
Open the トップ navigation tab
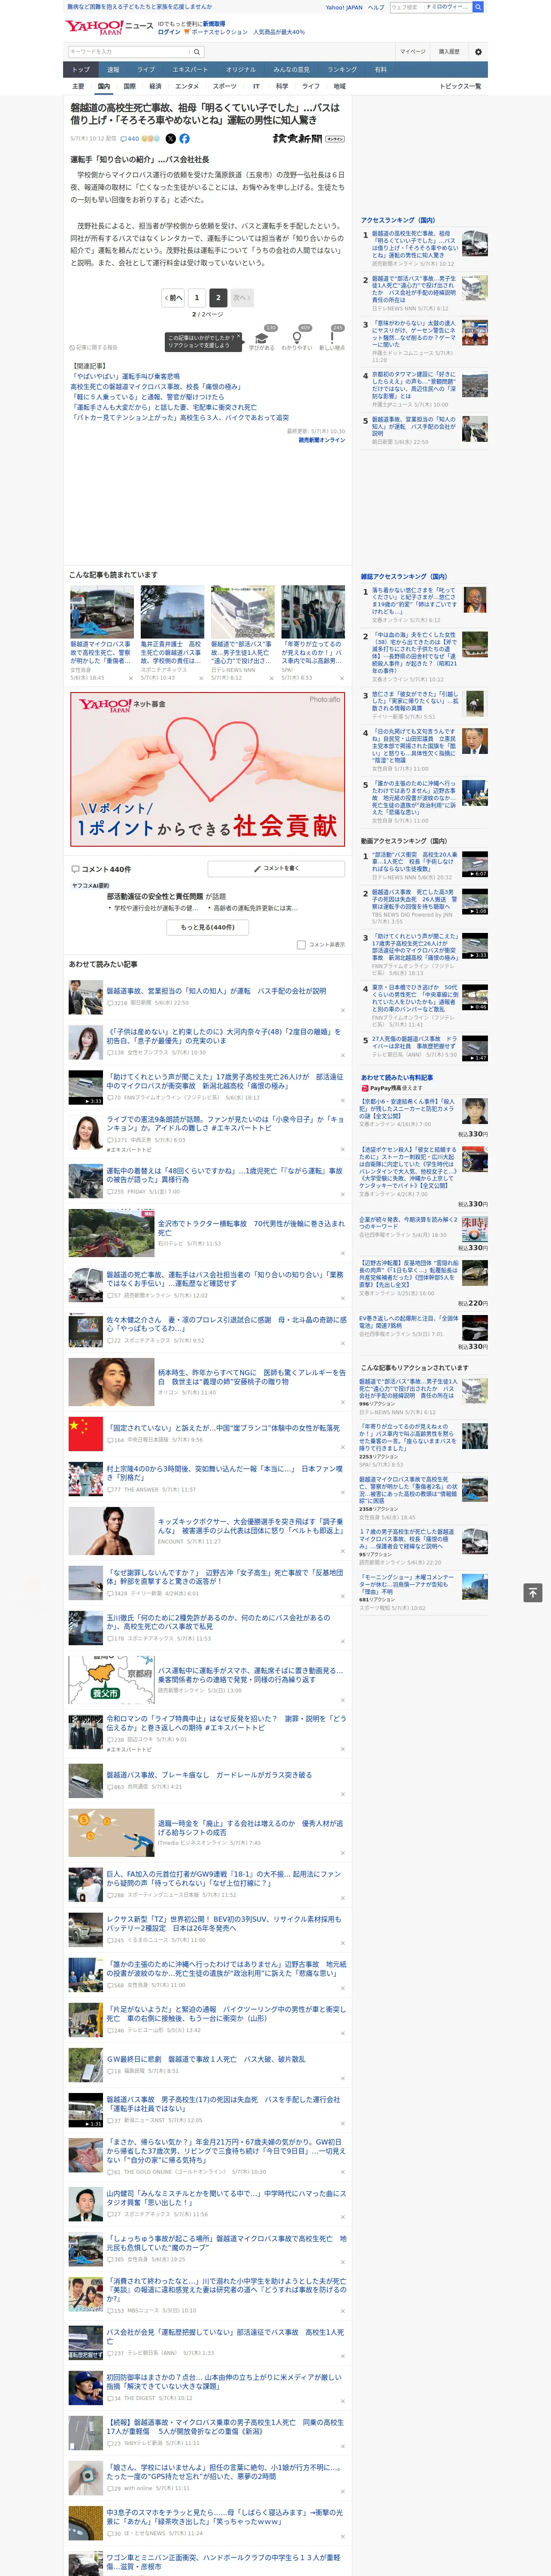pyautogui.click(x=81, y=70)
